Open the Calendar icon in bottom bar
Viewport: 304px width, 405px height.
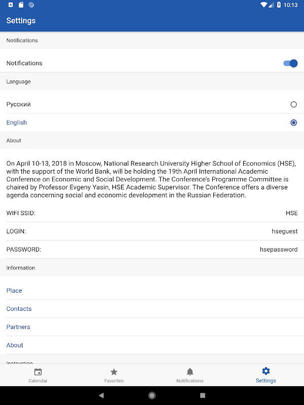[x=38, y=372]
